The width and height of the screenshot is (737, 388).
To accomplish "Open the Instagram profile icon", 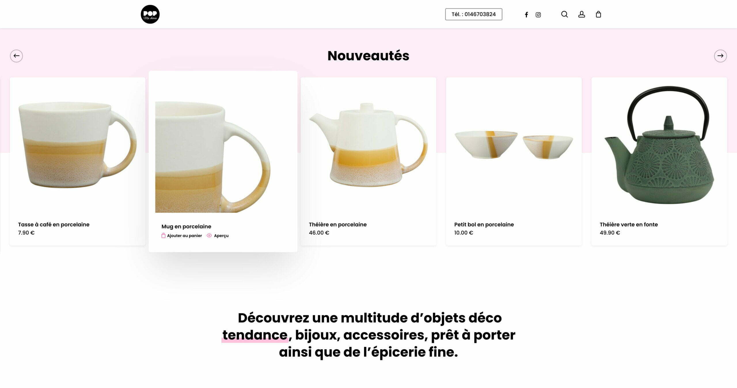I will pyautogui.click(x=538, y=15).
